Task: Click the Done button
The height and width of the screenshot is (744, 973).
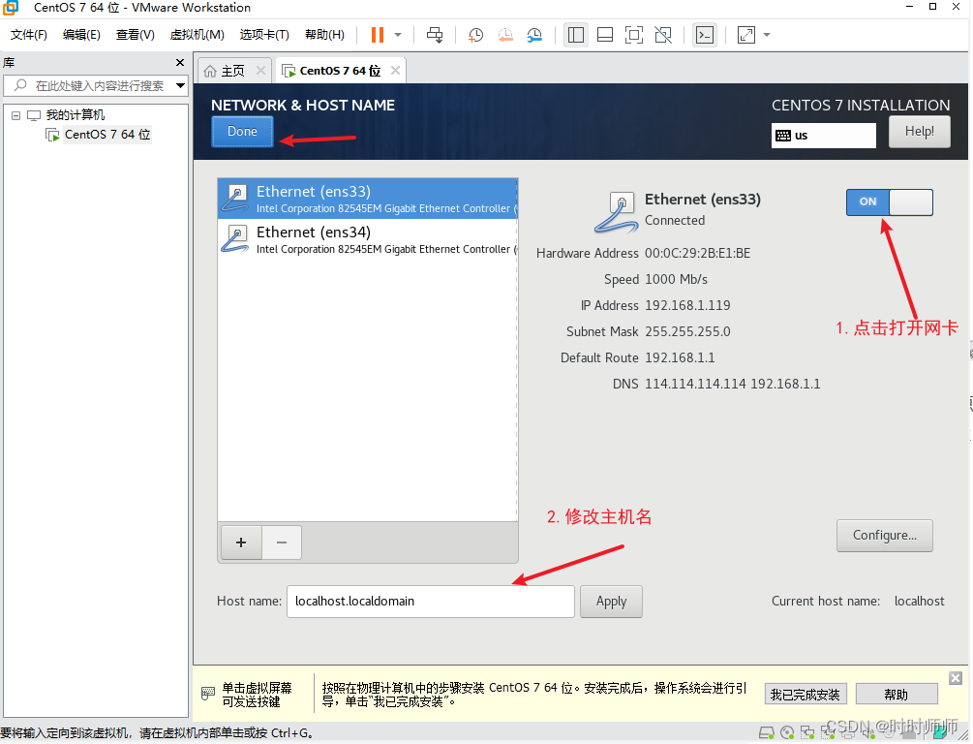Action: [242, 132]
